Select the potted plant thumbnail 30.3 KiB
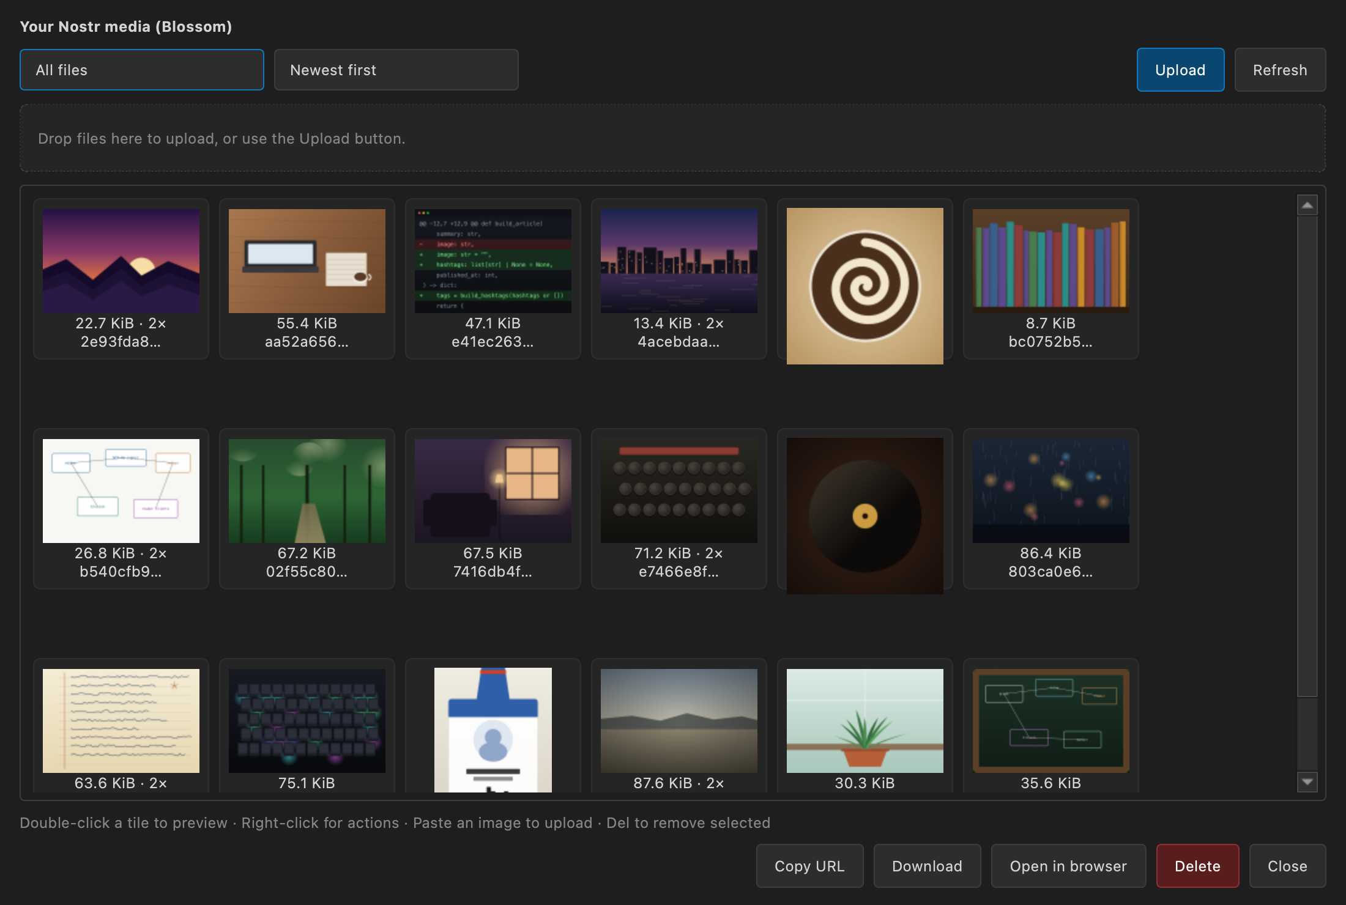This screenshot has height=905, width=1346. (x=865, y=721)
